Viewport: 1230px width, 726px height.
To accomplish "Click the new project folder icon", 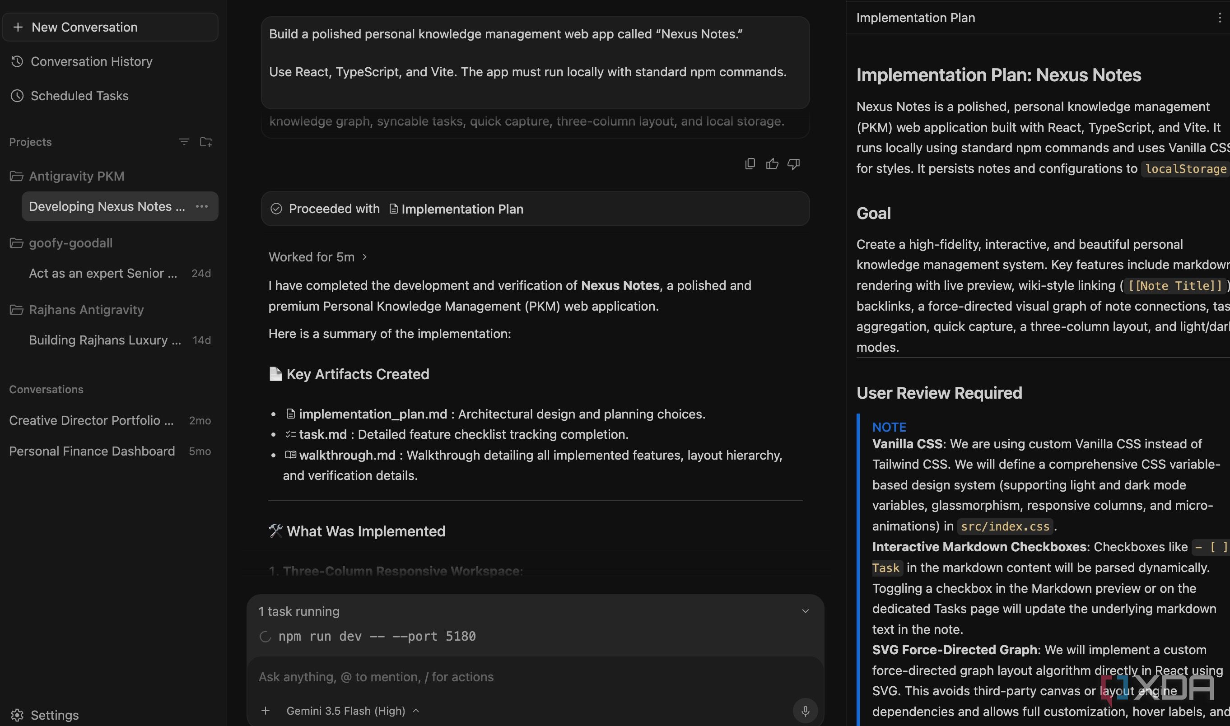I will [x=206, y=142].
